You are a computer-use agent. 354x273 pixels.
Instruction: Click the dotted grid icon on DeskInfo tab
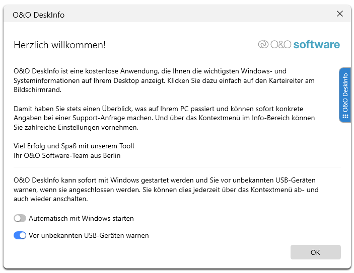point(345,116)
